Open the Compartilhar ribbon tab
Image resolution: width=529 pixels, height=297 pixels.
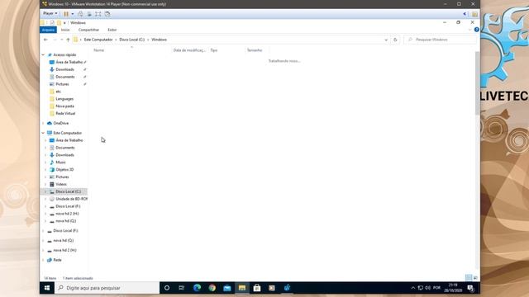pos(88,30)
